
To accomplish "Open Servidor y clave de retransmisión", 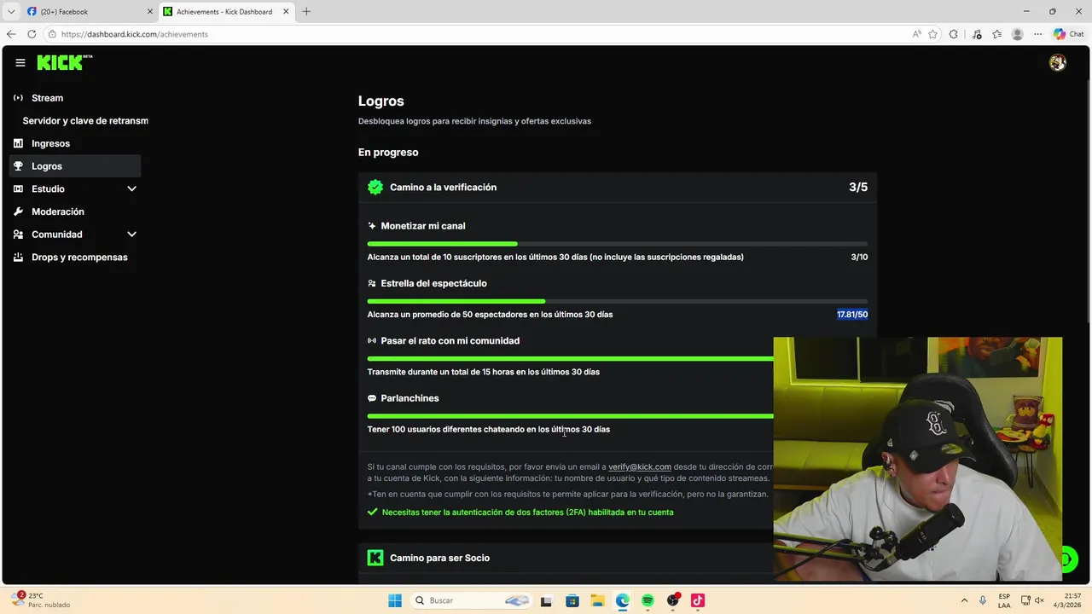I will click(x=85, y=121).
